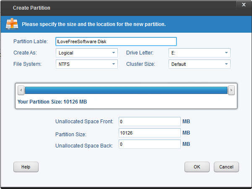Click the header instruction text
The image size is (252, 189).
(x=94, y=24)
